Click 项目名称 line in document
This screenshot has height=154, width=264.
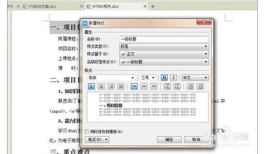(x=68, y=49)
